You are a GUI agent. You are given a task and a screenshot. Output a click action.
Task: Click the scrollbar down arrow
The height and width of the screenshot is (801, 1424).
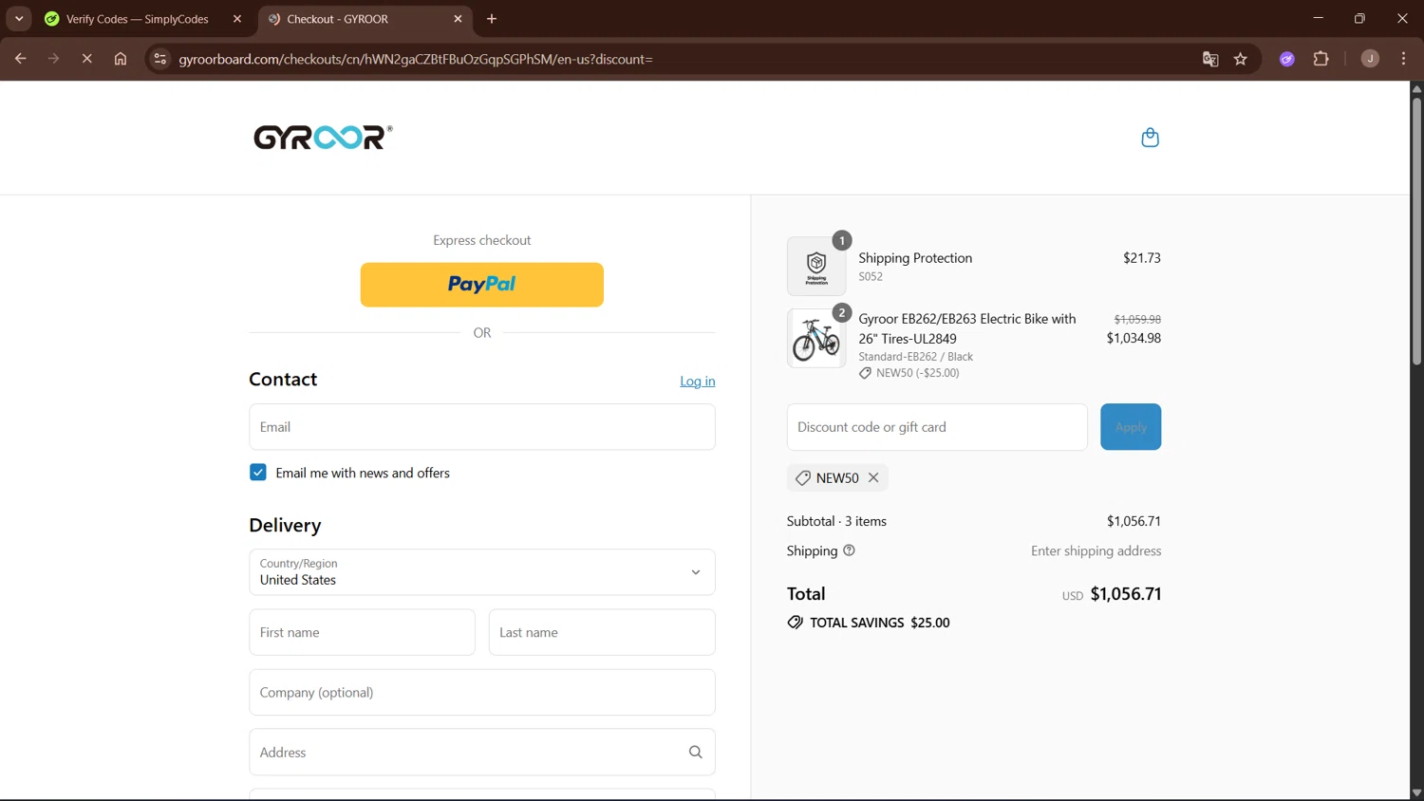[x=1416, y=793]
